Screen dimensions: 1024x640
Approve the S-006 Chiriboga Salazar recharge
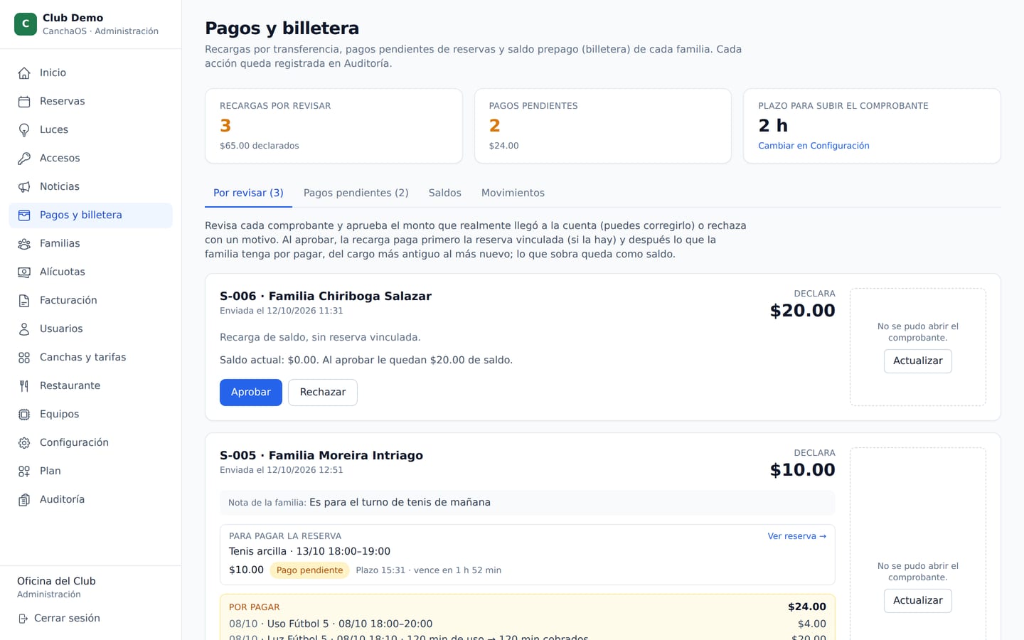pos(251,393)
